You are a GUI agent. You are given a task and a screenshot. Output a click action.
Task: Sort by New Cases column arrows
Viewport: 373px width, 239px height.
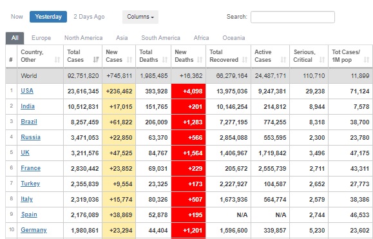[x=129, y=59]
